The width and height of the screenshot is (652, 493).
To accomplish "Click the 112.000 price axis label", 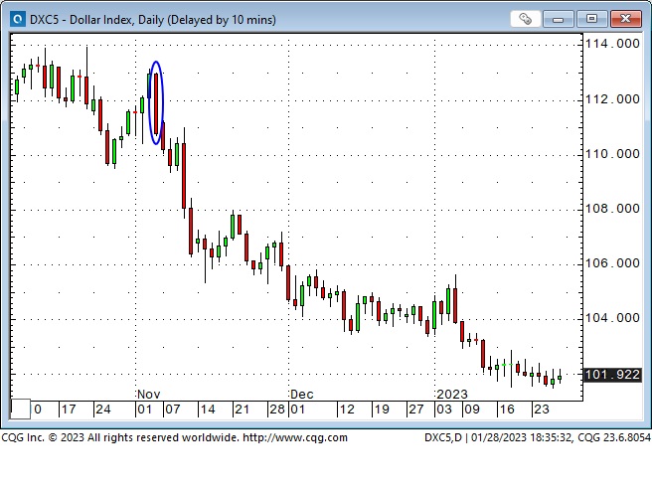I will tap(612, 99).
